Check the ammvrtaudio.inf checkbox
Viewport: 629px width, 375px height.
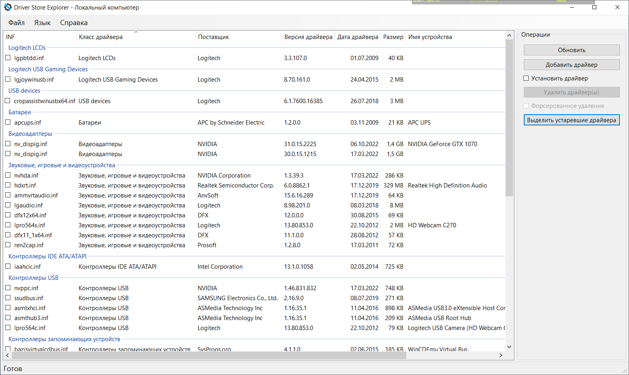tap(8, 195)
